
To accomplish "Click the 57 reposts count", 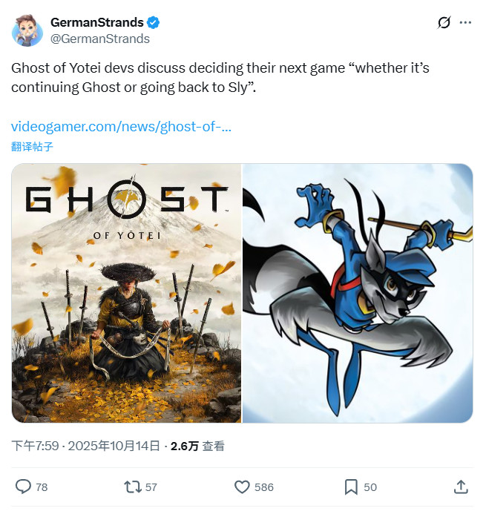I will (151, 487).
